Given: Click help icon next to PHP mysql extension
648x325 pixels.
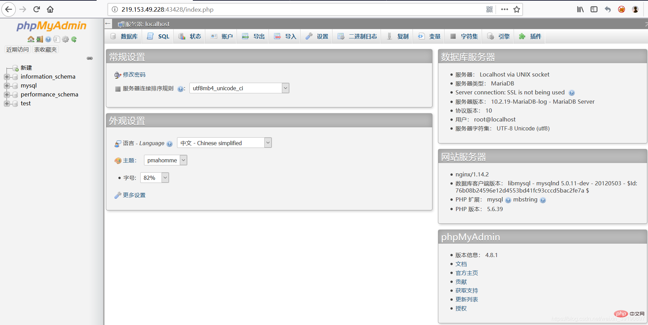Looking at the screenshot, I should (508, 200).
